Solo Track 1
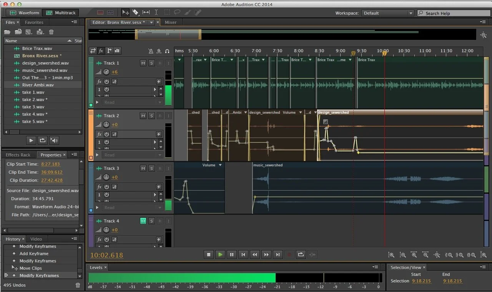The image size is (492, 292). point(151,63)
